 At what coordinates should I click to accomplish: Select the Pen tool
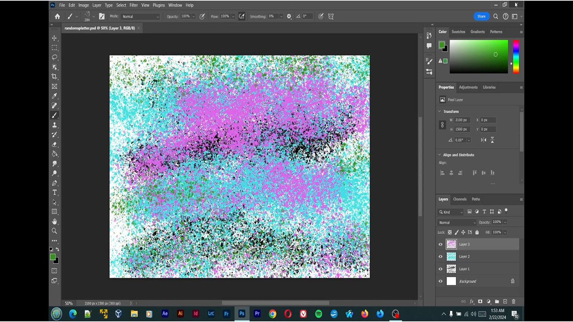coord(55,183)
